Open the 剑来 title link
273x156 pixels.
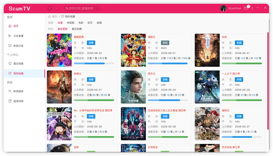[x=76, y=147]
